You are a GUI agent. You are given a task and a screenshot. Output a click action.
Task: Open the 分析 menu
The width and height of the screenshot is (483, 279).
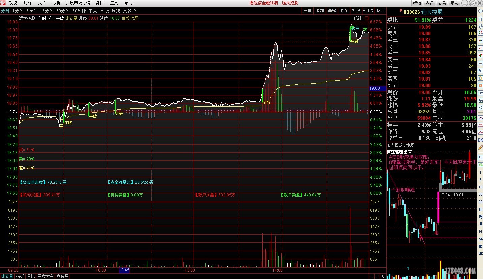click(x=56, y=3)
